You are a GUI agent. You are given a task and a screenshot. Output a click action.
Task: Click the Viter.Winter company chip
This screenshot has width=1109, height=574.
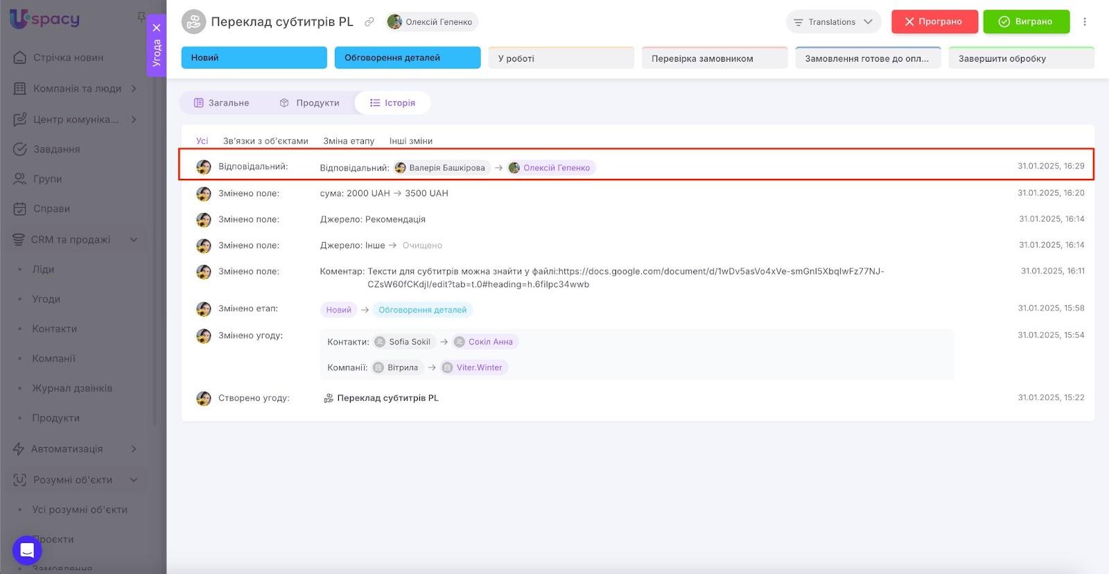[473, 367]
